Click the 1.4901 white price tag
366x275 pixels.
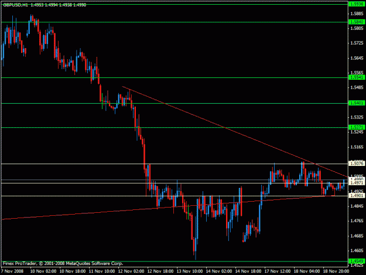(357, 196)
